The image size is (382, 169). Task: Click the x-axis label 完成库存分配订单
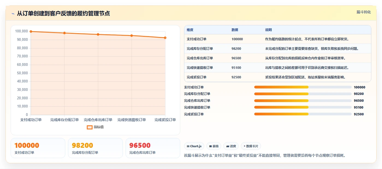click(x=64, y=120)
